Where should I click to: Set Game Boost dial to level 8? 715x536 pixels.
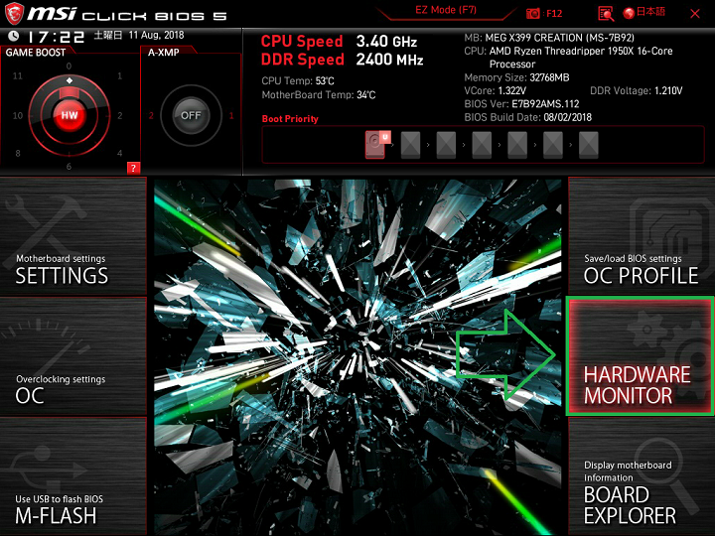[18, 153]
